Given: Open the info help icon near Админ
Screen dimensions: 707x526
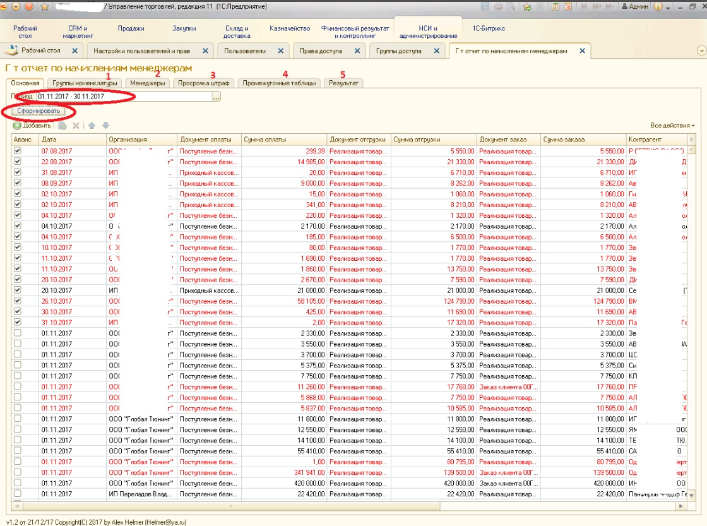Looking at the screenshot, I should (658, 6).
